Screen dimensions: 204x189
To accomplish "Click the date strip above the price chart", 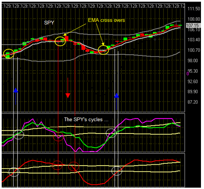I will click(94, 6).
